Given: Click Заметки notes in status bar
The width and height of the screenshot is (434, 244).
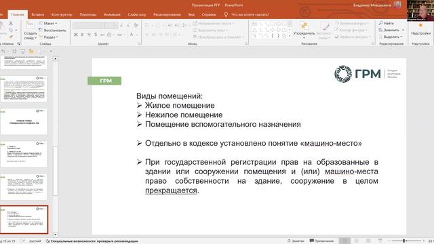Looking at the screenshot, I should click(x=296, y=241).
